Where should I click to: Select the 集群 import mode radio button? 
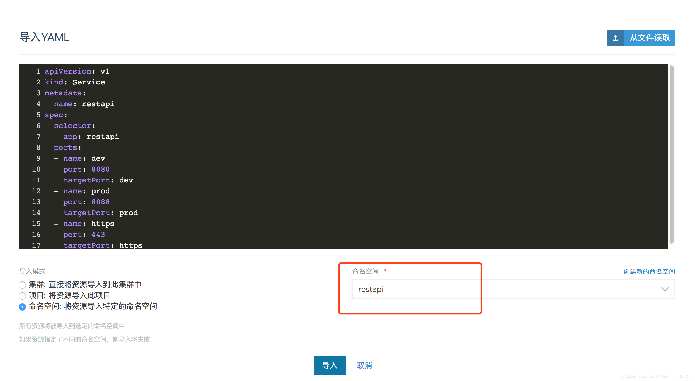coord(22,285)
